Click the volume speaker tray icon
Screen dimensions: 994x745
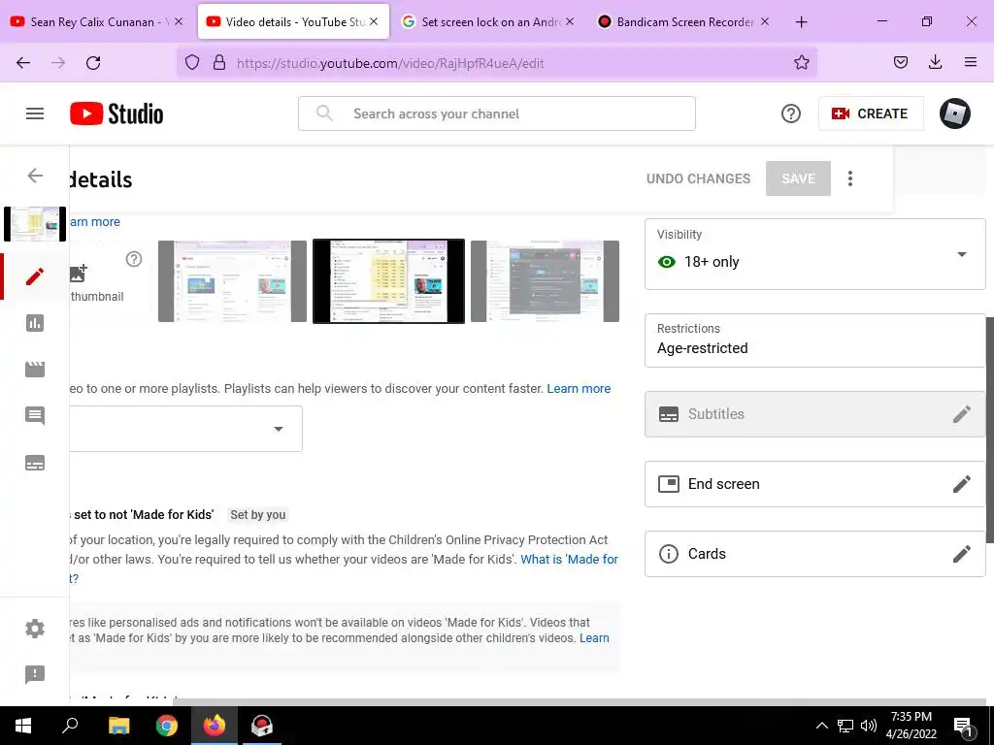(869, 726)
